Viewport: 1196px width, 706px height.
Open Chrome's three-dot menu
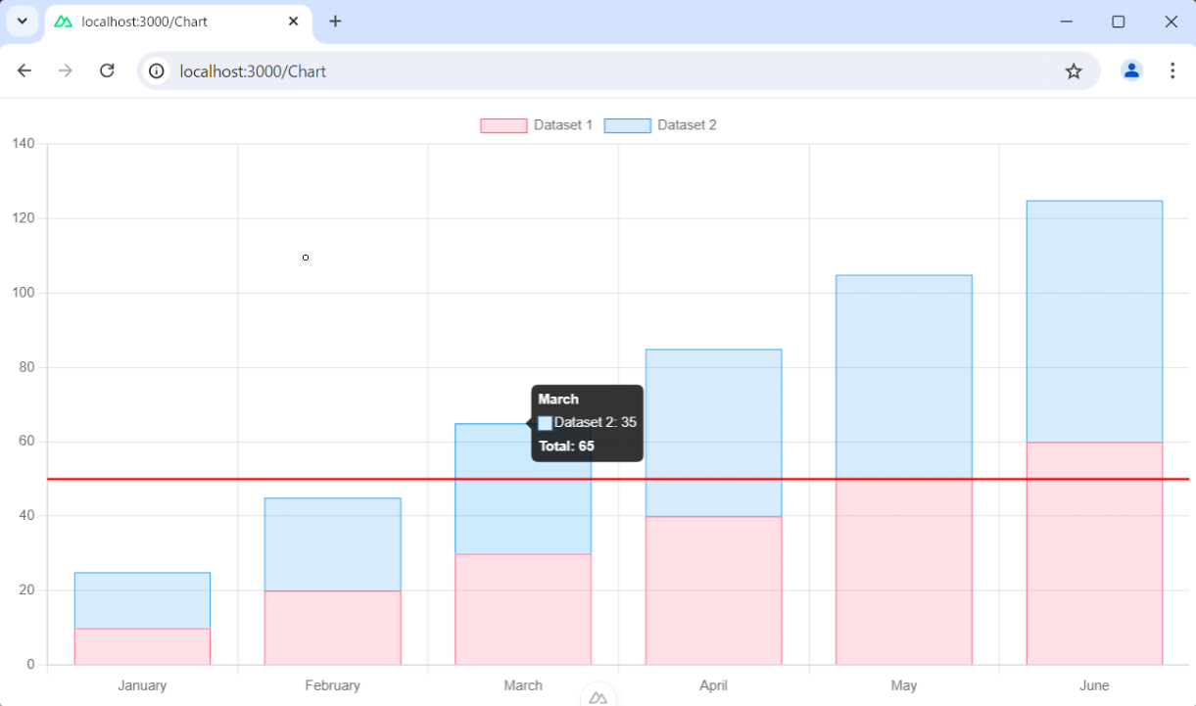point(1172,71)
